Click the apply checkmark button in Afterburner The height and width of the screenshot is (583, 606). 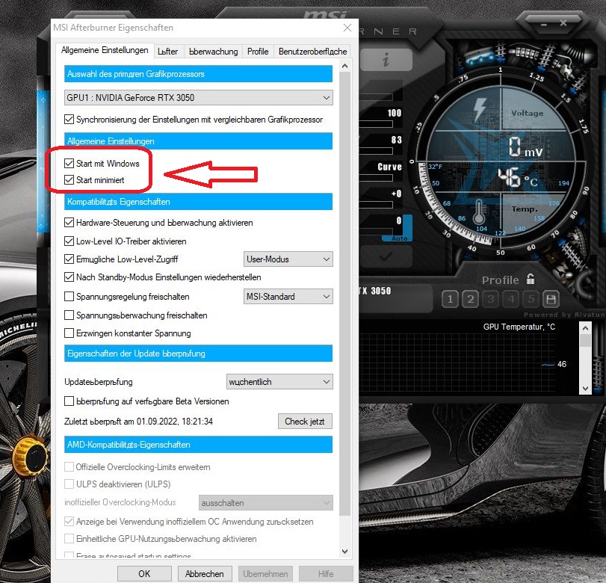[x=386, y=256]
